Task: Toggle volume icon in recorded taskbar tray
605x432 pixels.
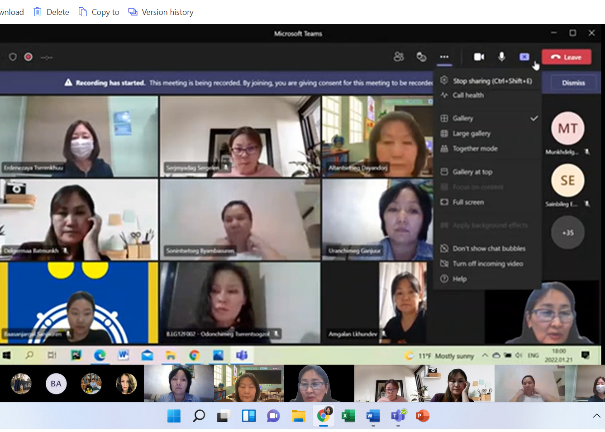Action: [519, 356]
